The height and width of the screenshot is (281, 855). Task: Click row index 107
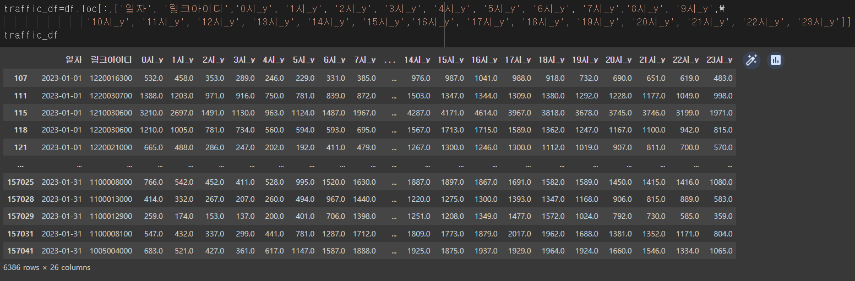[21, 79]
